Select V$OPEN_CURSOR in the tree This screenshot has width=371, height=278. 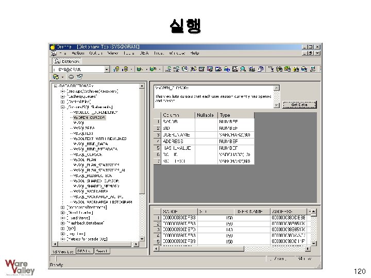pyautogui.click(x=89, y=117)
